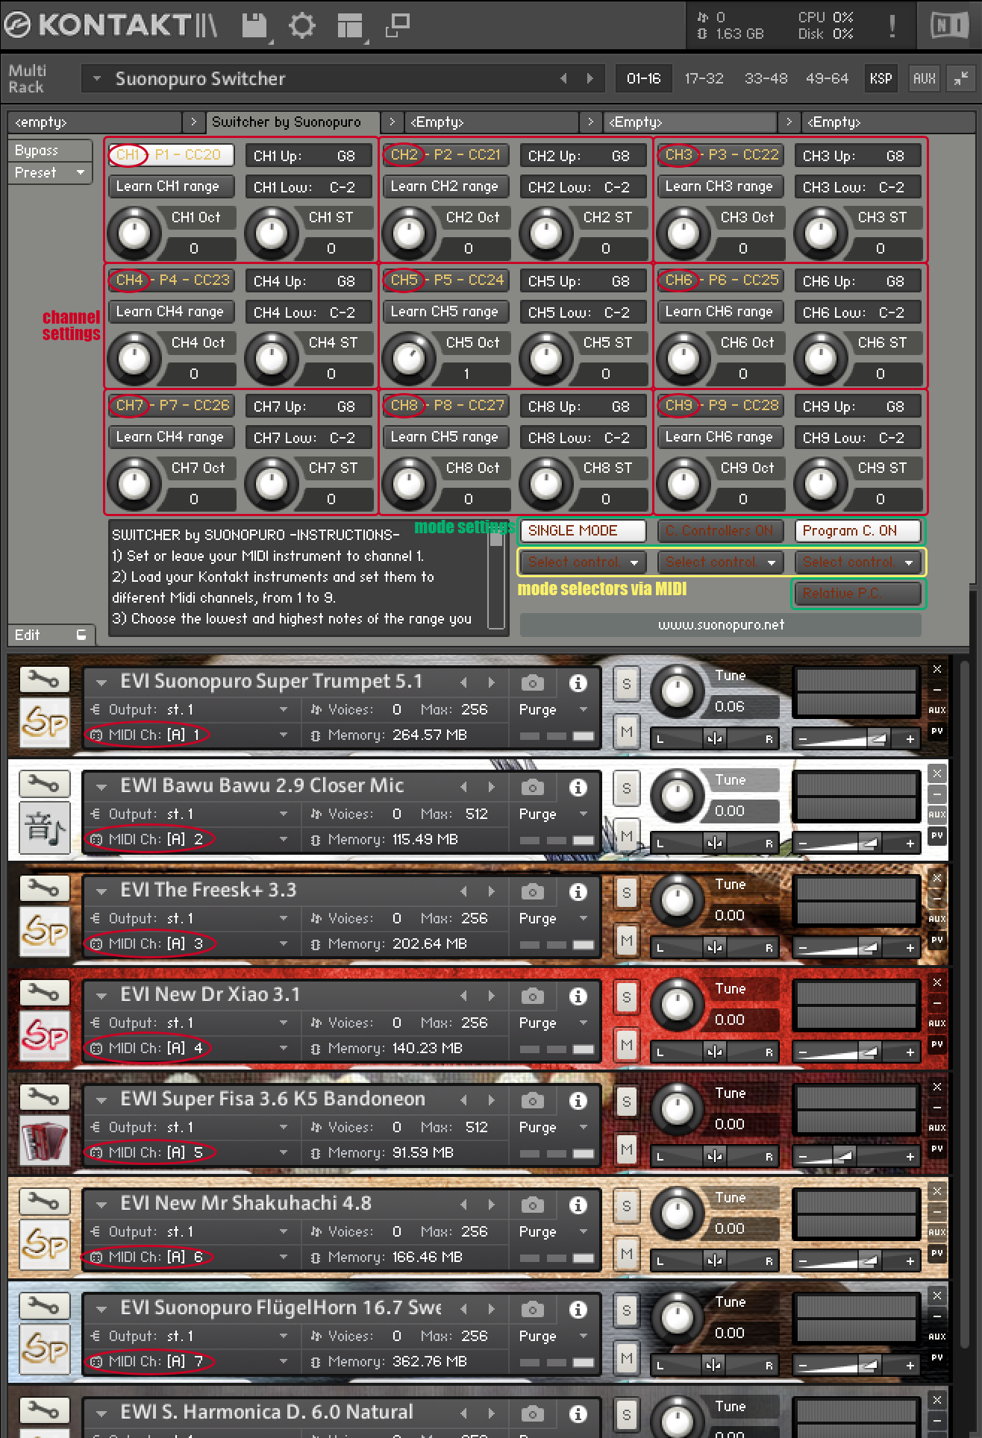Click snapshot camera icon of Super Trumpet
This screenshot has height=1438, width=982.
532,682
